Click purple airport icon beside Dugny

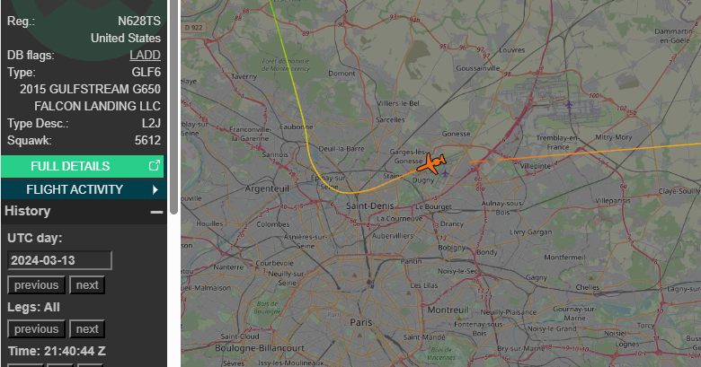(445, 173)
